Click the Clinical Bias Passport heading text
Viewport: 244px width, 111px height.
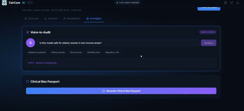[x=45, y=82]
